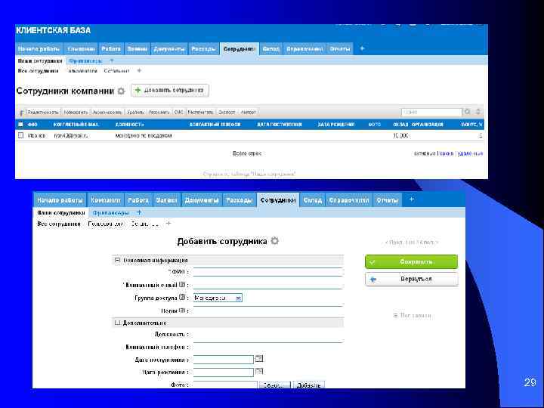Click the "Контактный e-mail" input field

[x=268, y=285]
